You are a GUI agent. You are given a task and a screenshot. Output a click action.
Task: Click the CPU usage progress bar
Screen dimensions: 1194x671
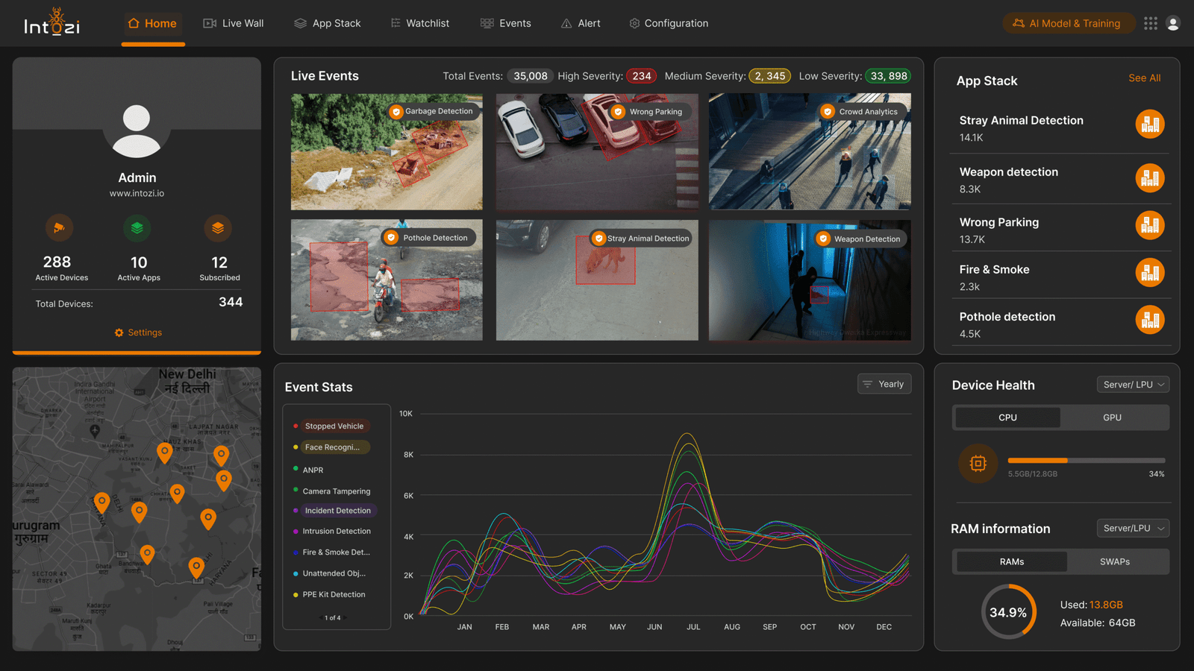[1086, 461]
